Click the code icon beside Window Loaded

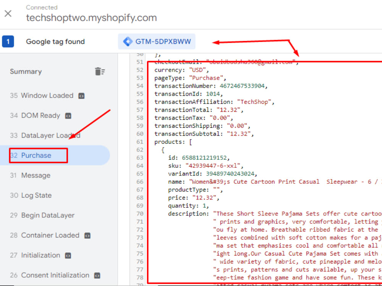[80, 96]
